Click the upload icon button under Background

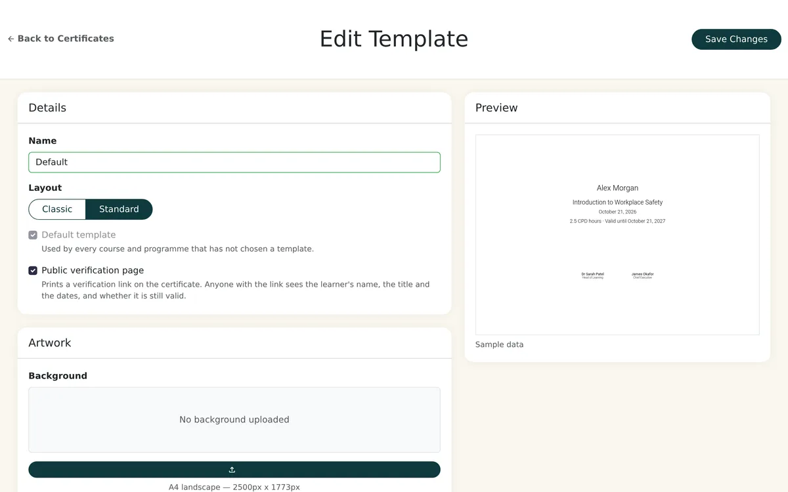[x=234, y=470]
